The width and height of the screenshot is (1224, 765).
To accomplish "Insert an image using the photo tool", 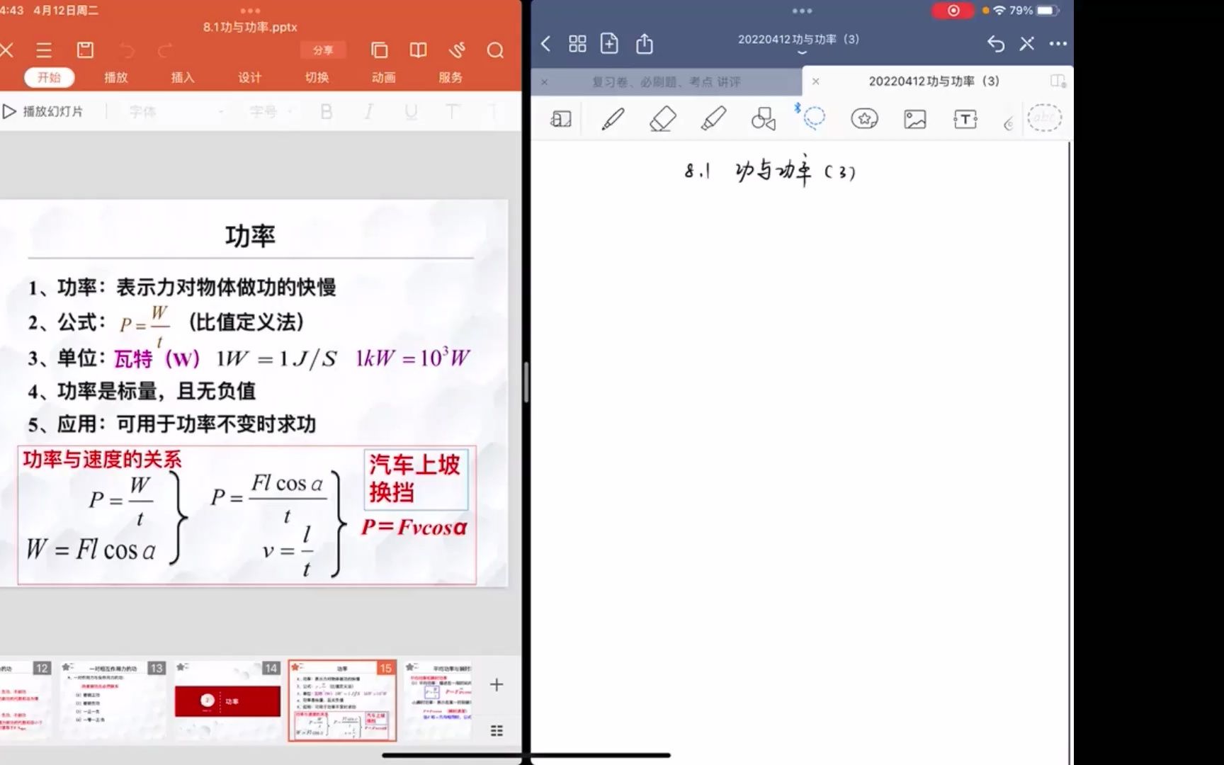I will [914, 118].
